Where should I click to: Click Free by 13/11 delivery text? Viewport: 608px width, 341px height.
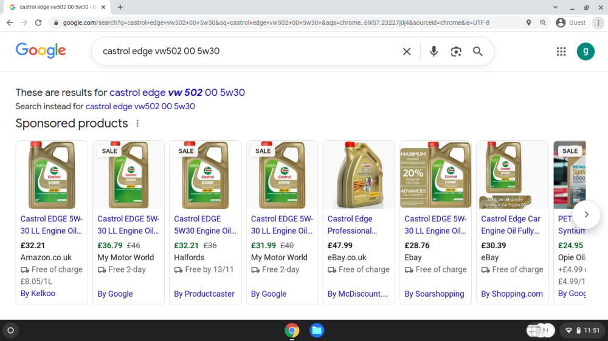[x=209, y=269]
